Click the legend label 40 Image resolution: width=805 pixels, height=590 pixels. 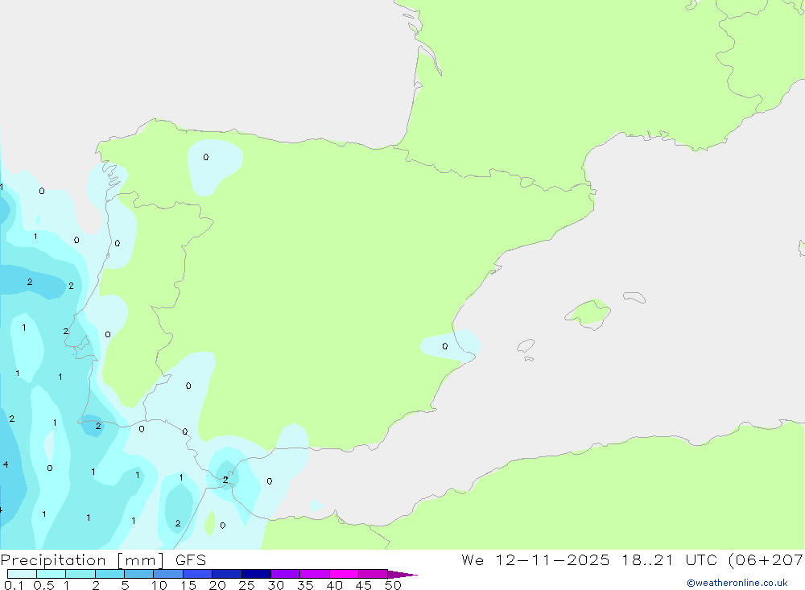pos(335,585)
